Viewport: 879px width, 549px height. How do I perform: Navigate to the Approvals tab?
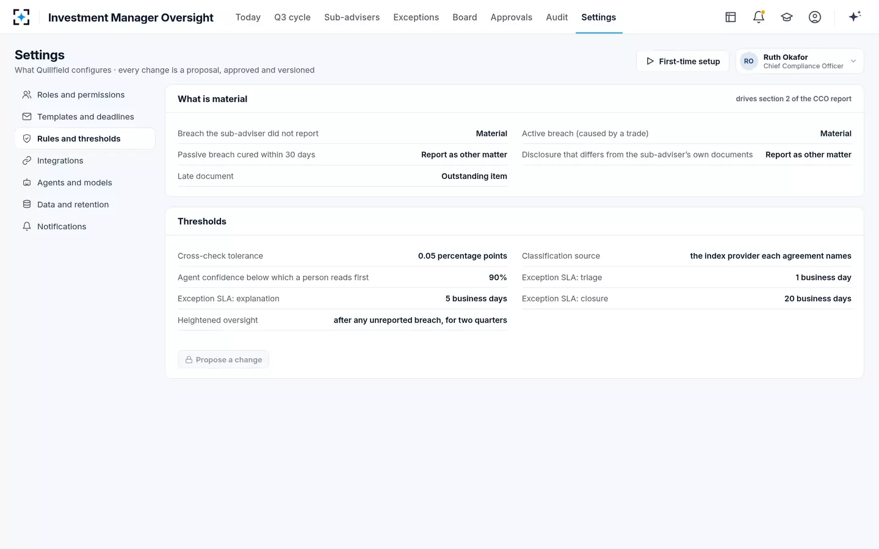tap(512, 17)
